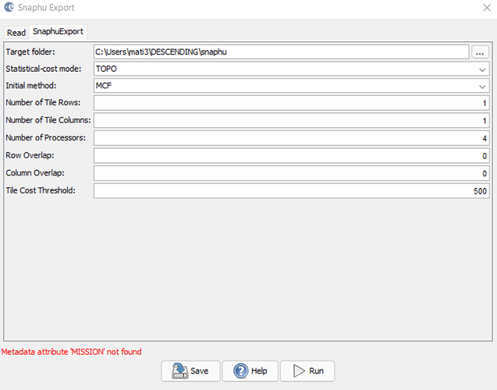497x390 pixels.
Task: Click the 'Snaphu Export' window title text
Action: click(46, 8)
